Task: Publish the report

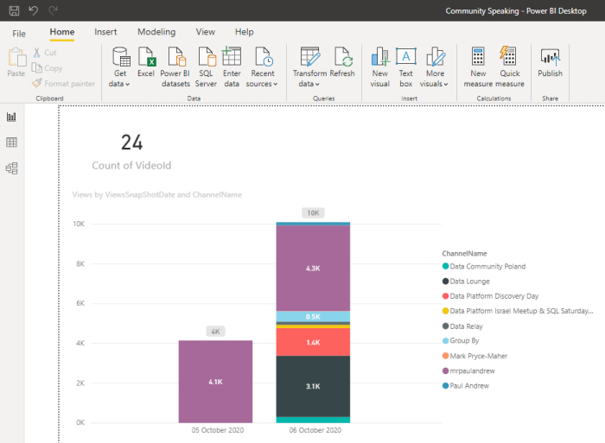Action: coord(550,66)
